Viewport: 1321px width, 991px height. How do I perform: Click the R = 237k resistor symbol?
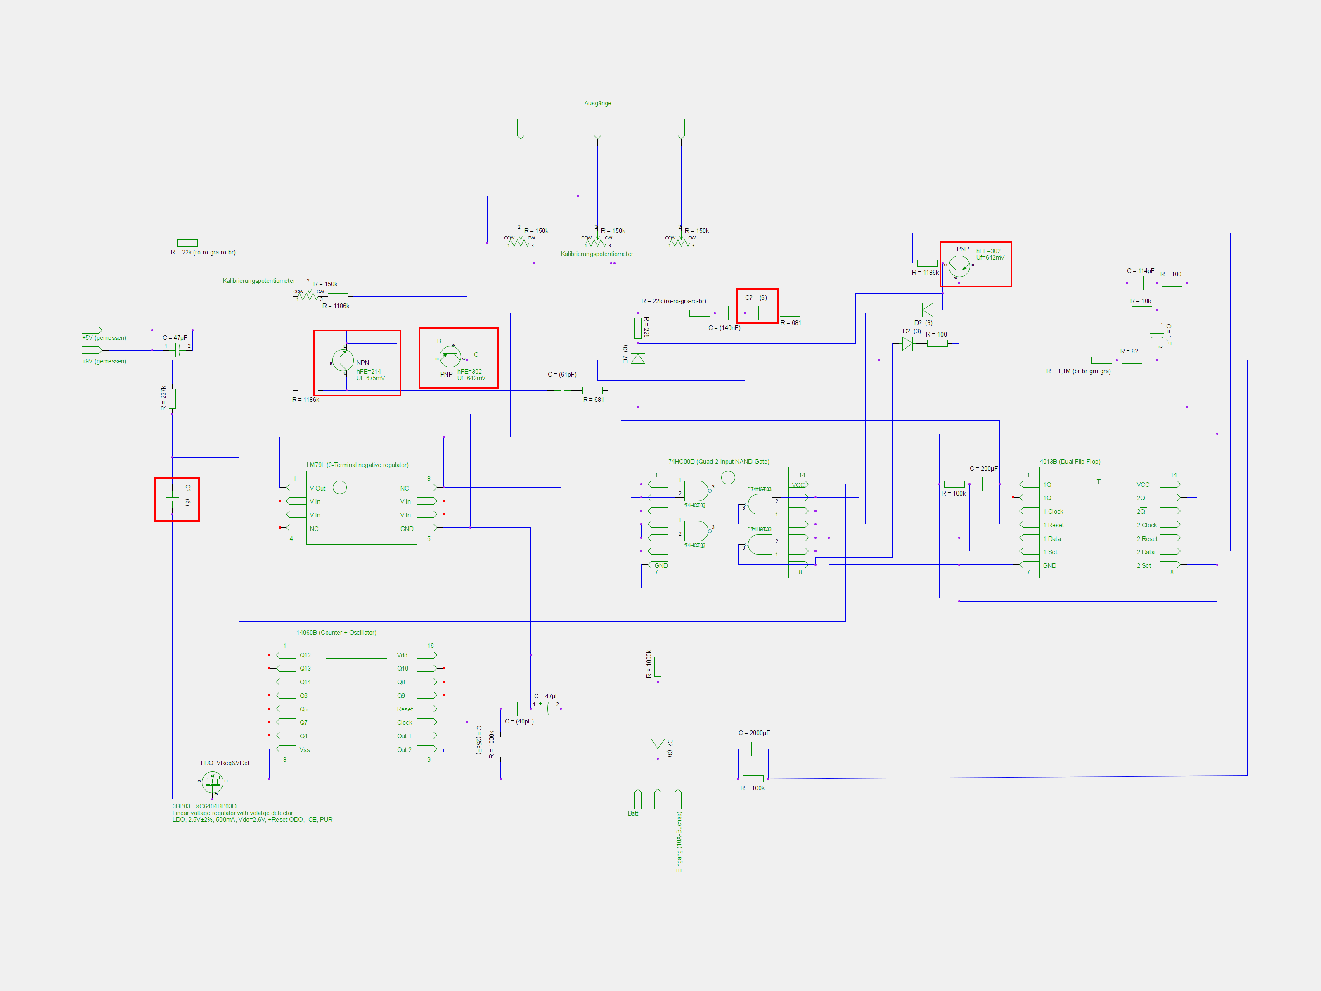172,398
